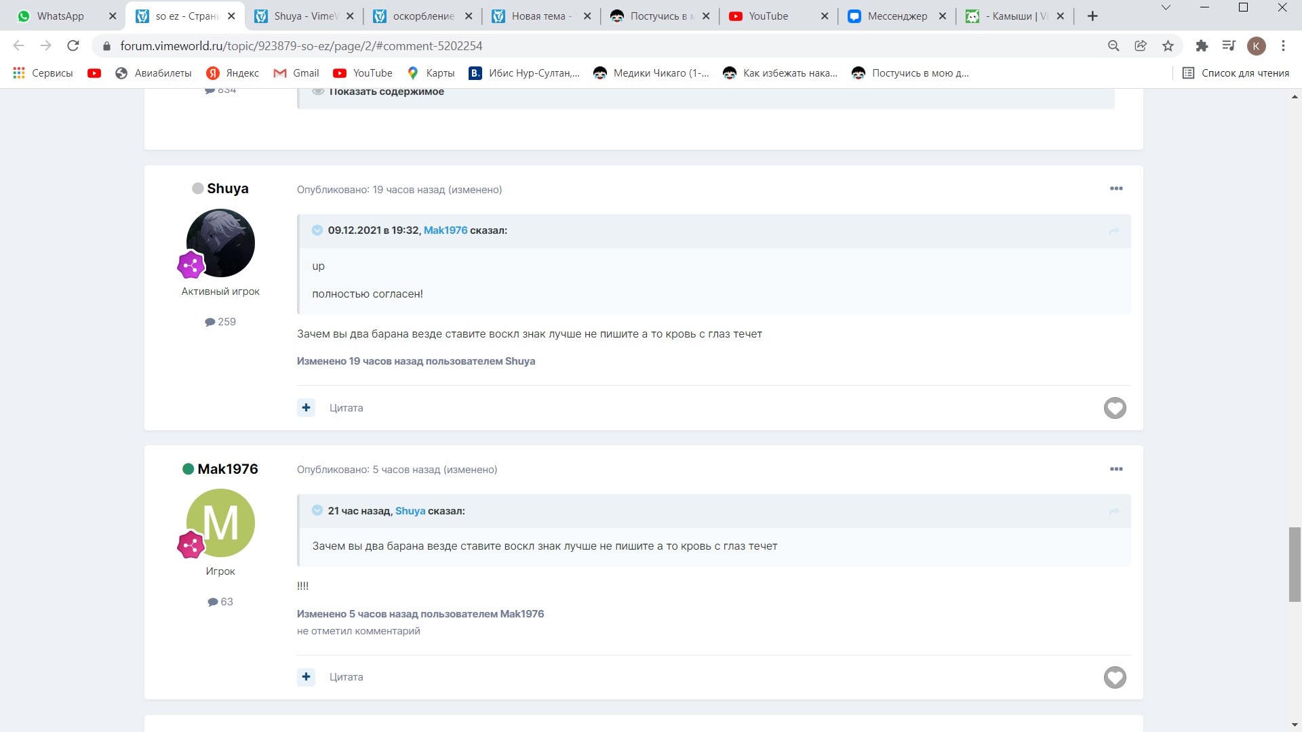
Task: Collapse the quoted Mak1976 message
Action: [x=317, y=230]
